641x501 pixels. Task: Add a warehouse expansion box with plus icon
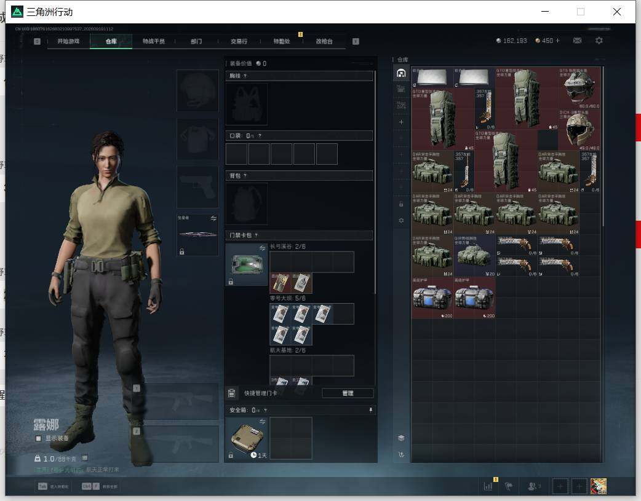[401, 122]
